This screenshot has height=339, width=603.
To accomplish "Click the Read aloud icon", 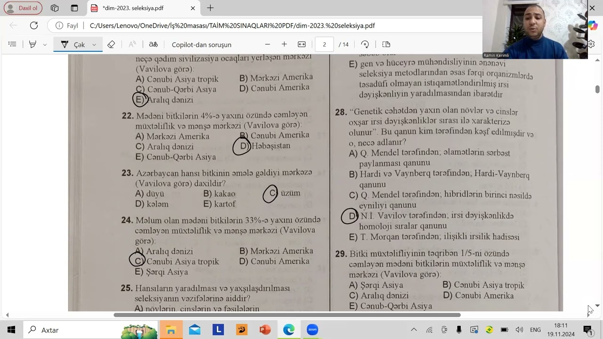I will click(x=132, y=44).
